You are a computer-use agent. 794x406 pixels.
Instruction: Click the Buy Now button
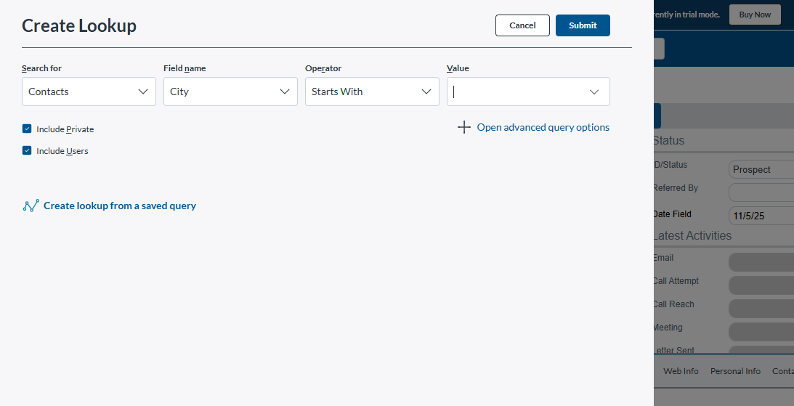755,15
